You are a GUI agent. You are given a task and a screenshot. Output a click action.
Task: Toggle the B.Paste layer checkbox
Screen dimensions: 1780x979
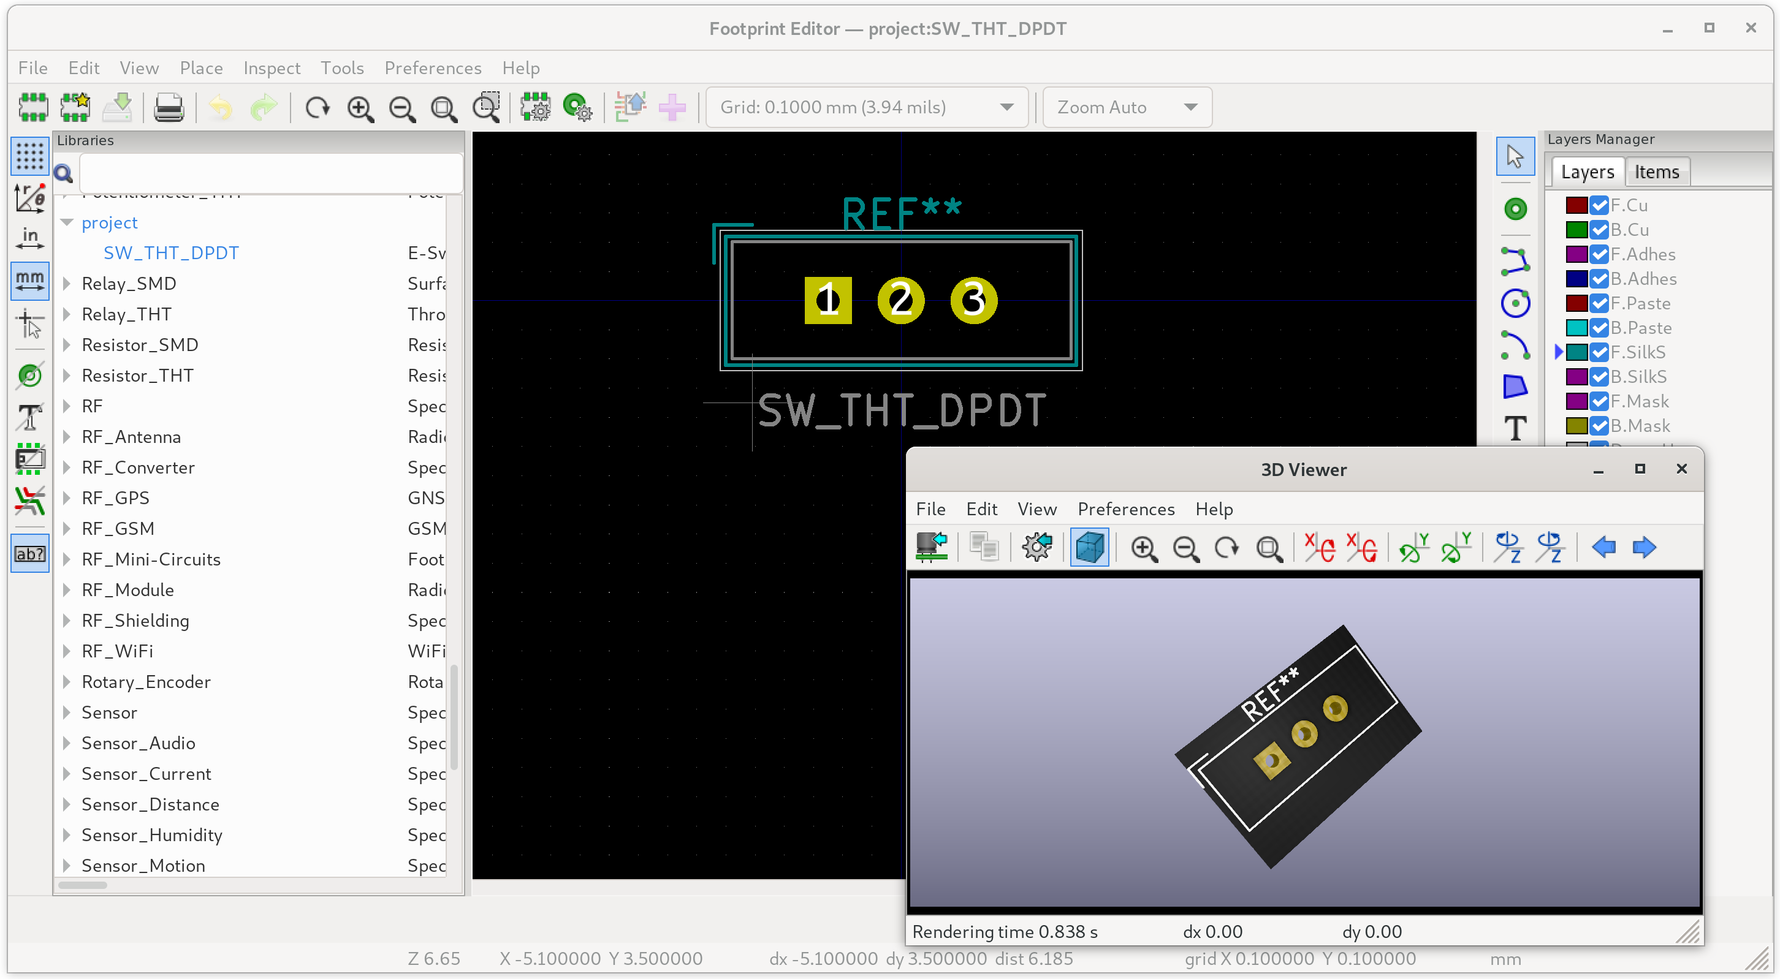click(x=1599, y=328)
